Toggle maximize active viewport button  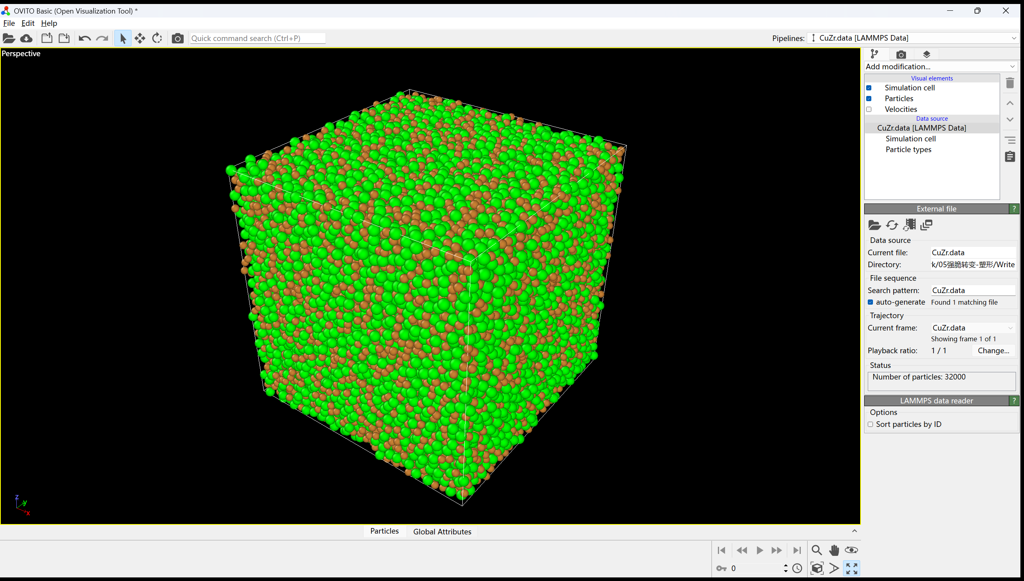[x=851, y=568]
